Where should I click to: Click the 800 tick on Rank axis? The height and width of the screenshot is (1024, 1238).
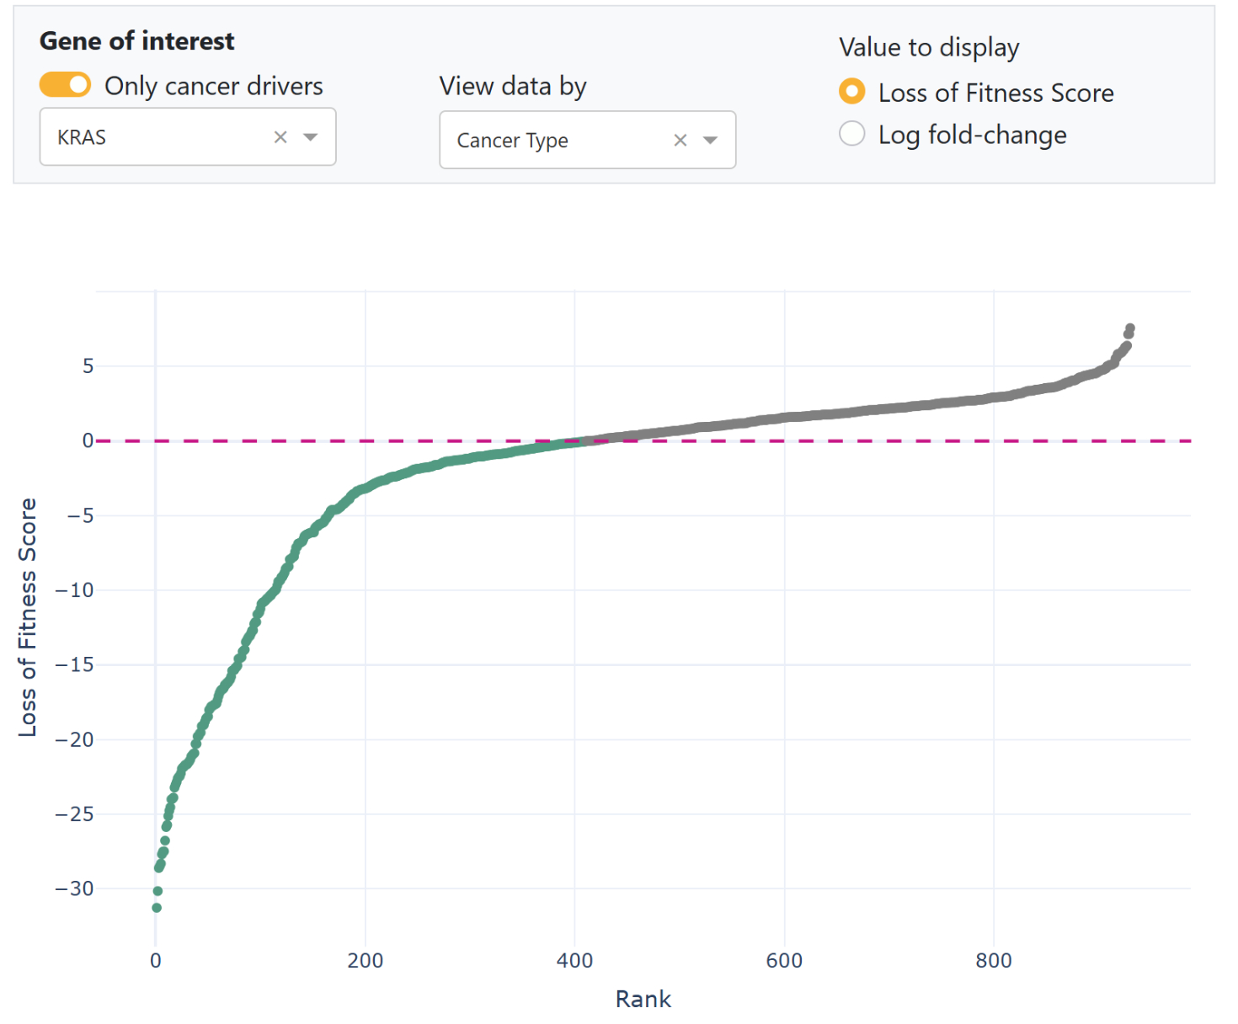[x=994, y=961]
